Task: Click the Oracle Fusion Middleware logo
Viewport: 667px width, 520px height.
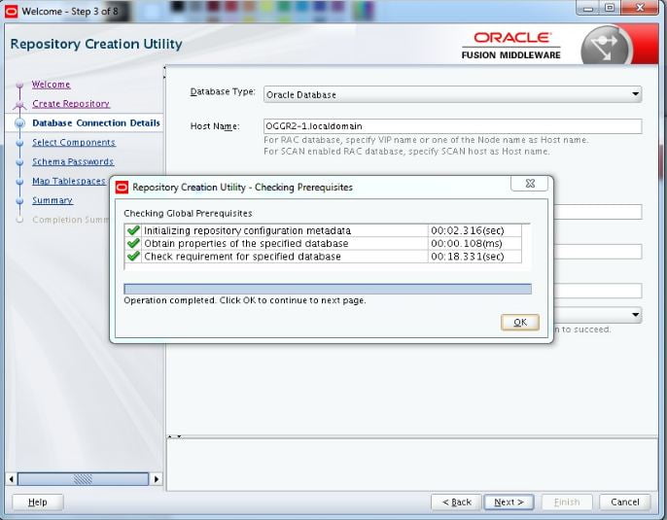Action: [510, 46]
